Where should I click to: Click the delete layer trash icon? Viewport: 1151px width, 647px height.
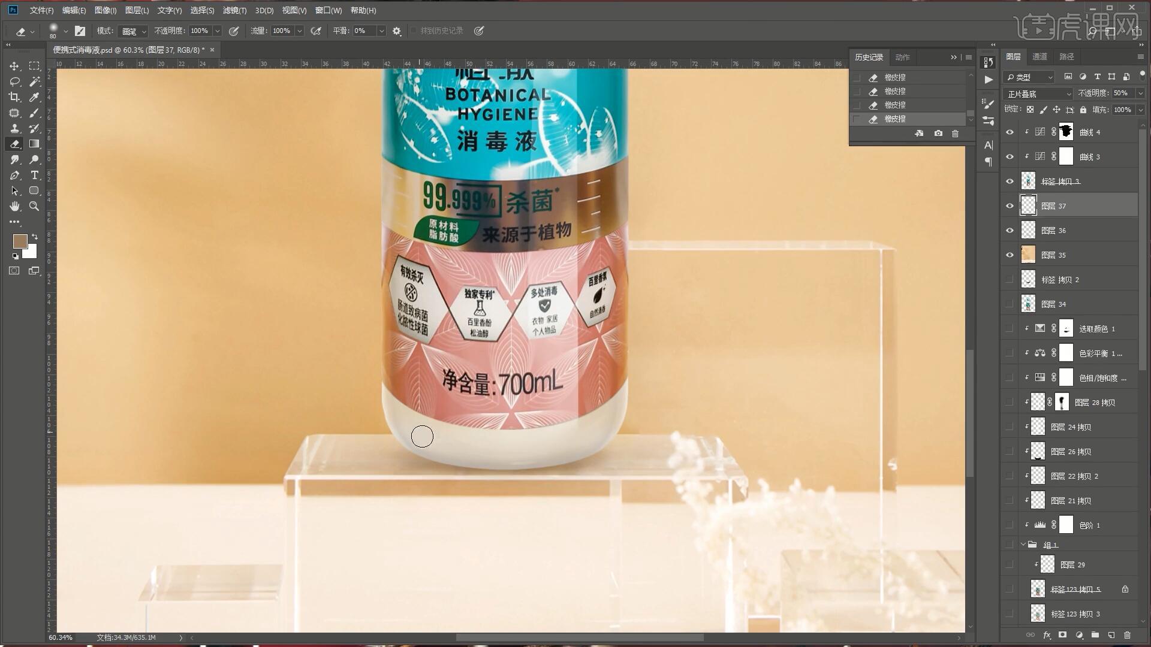pos(1127,635)
